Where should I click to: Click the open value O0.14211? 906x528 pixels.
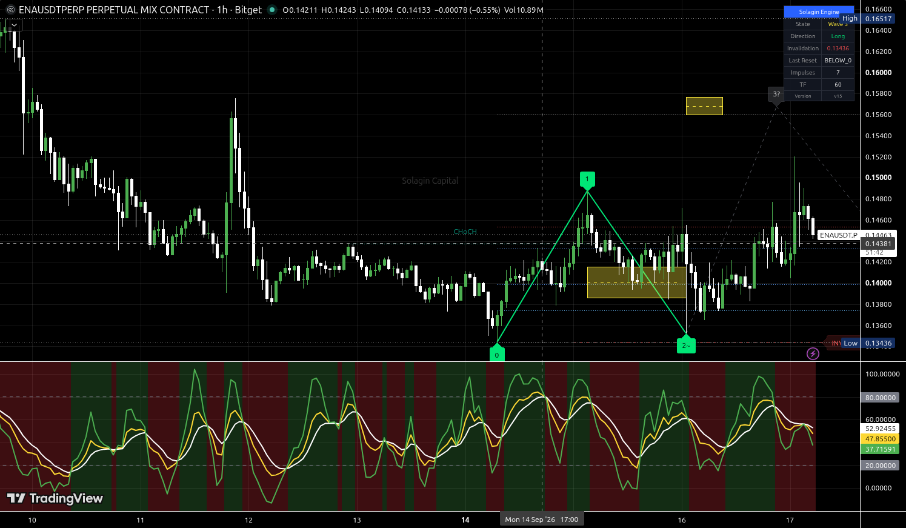(300, 10)
